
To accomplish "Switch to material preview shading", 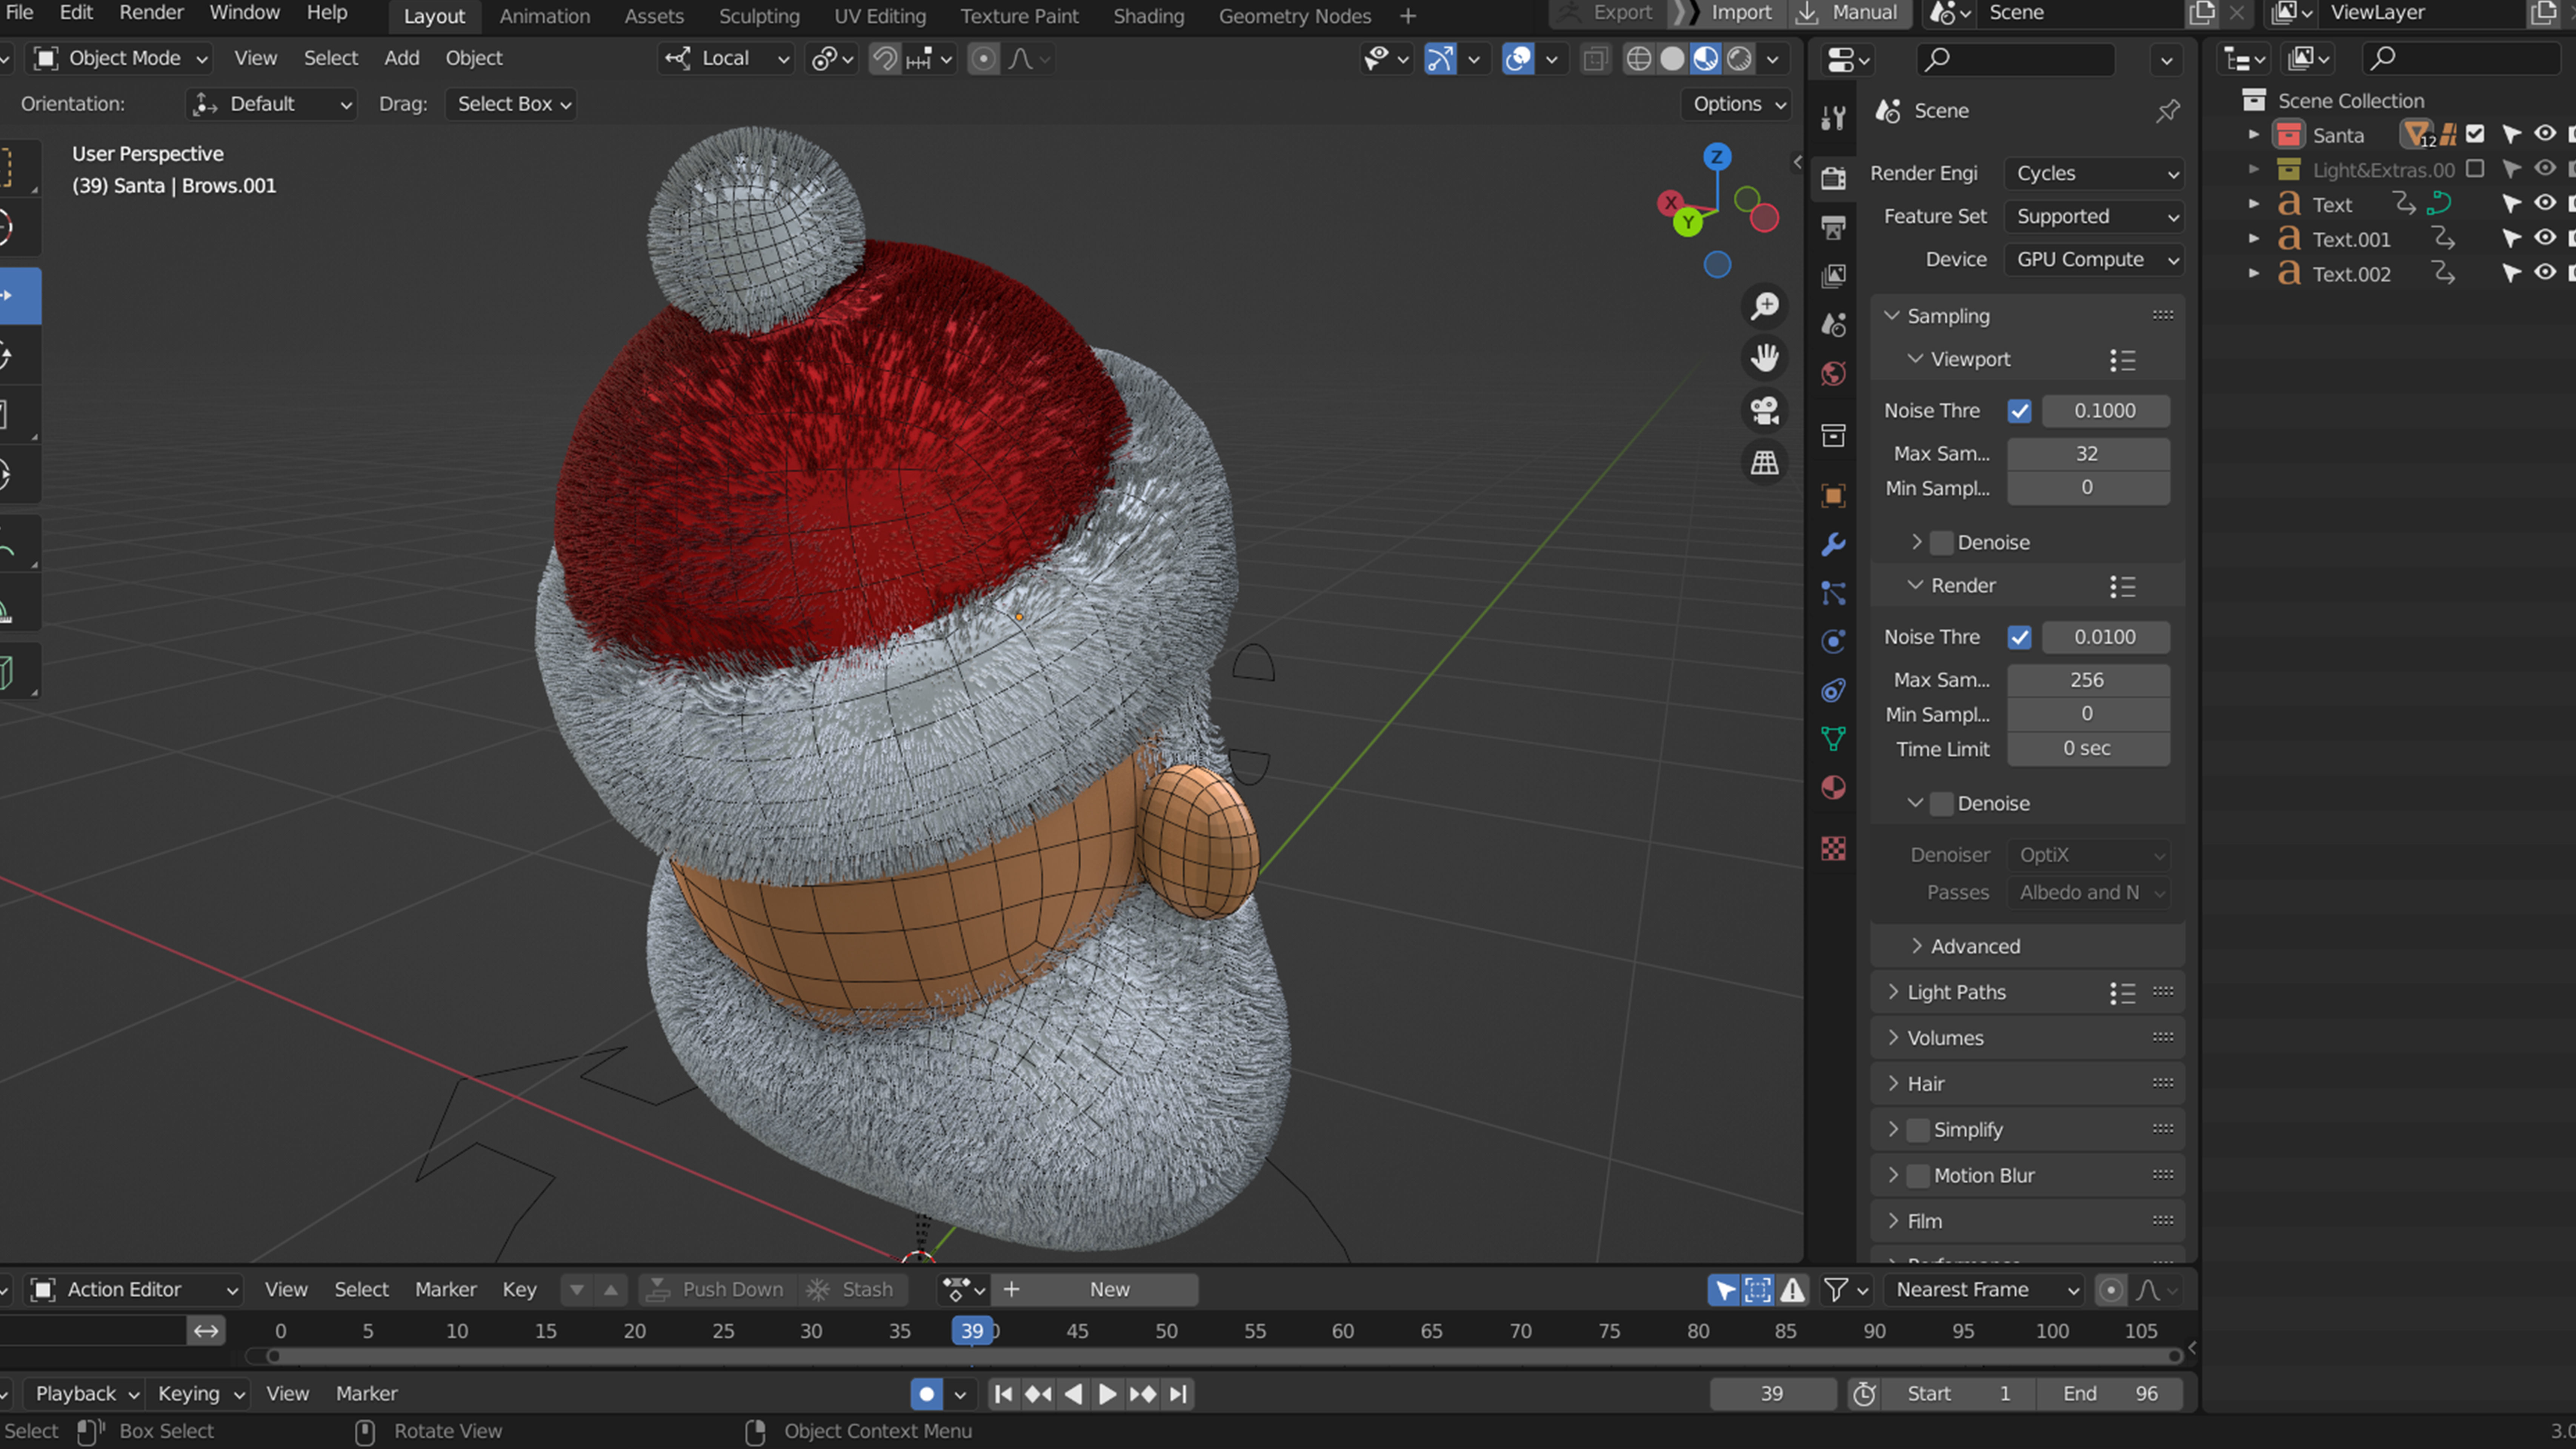I will pos(1706,59).
